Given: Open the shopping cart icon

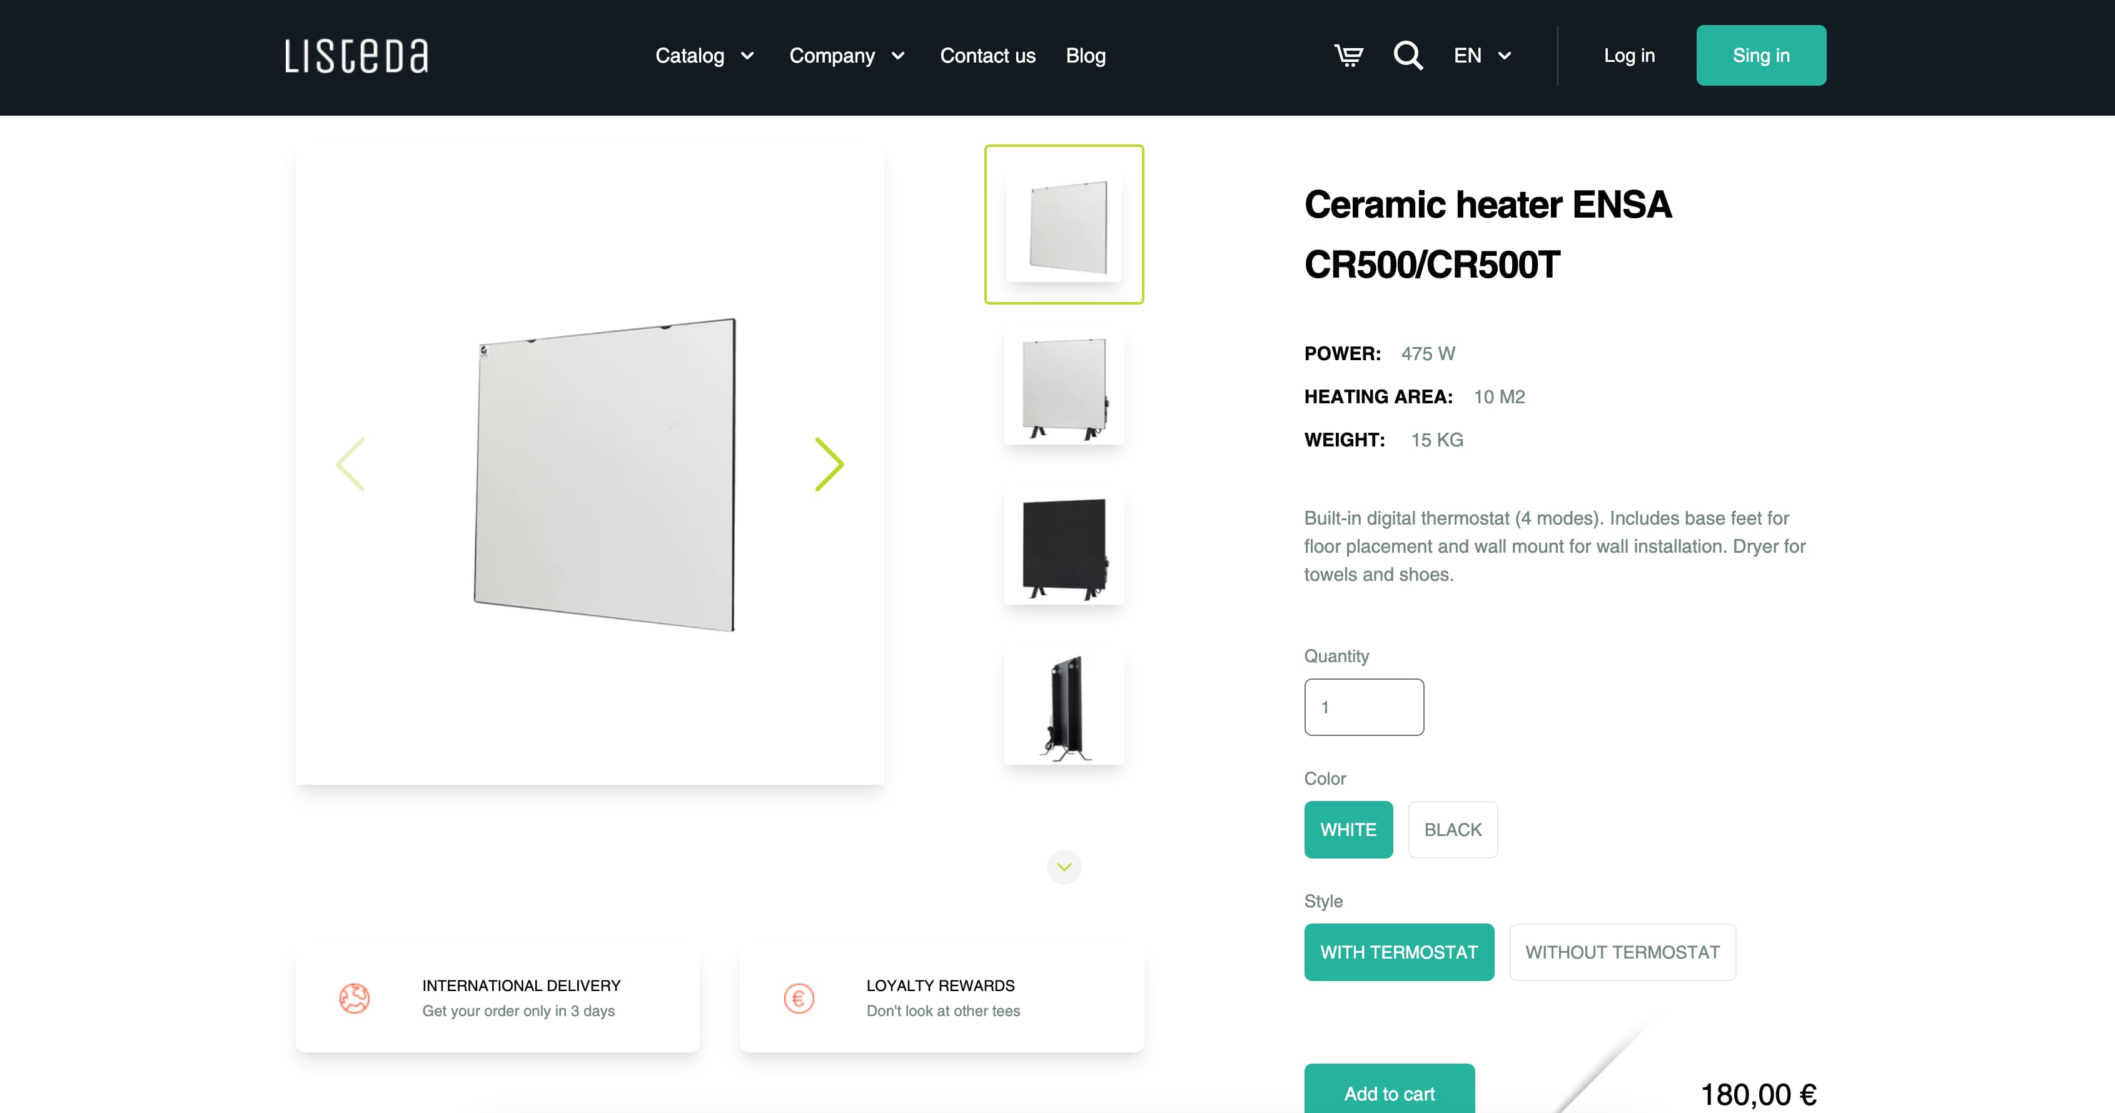Looking at the screenshot, I should pyautogui.click(x=1348, y=56).
